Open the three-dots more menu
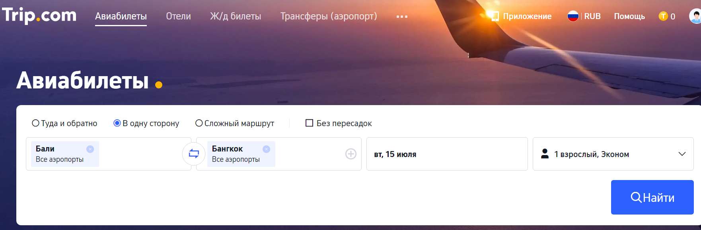This screenshot has width=701, height=230. 402,17
